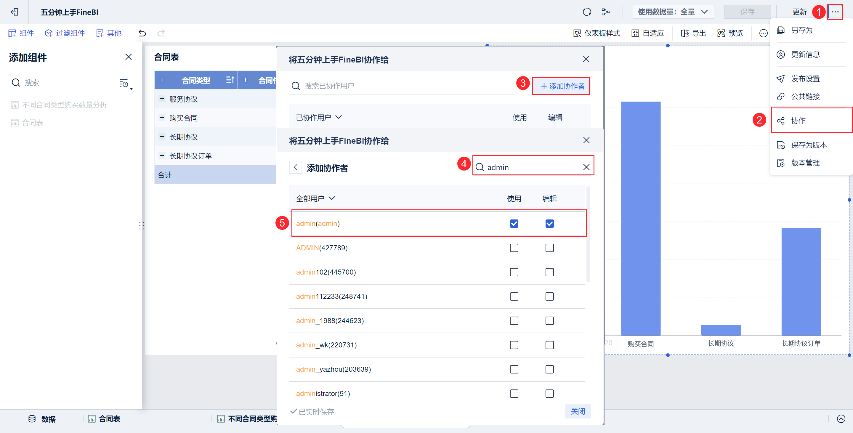Select 协作 from the dropdown menu

point(798,121)
